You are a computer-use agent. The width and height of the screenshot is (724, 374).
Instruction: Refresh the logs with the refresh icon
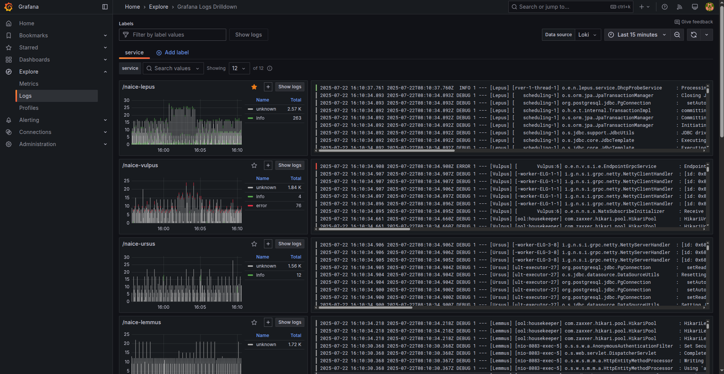(694, 35)
